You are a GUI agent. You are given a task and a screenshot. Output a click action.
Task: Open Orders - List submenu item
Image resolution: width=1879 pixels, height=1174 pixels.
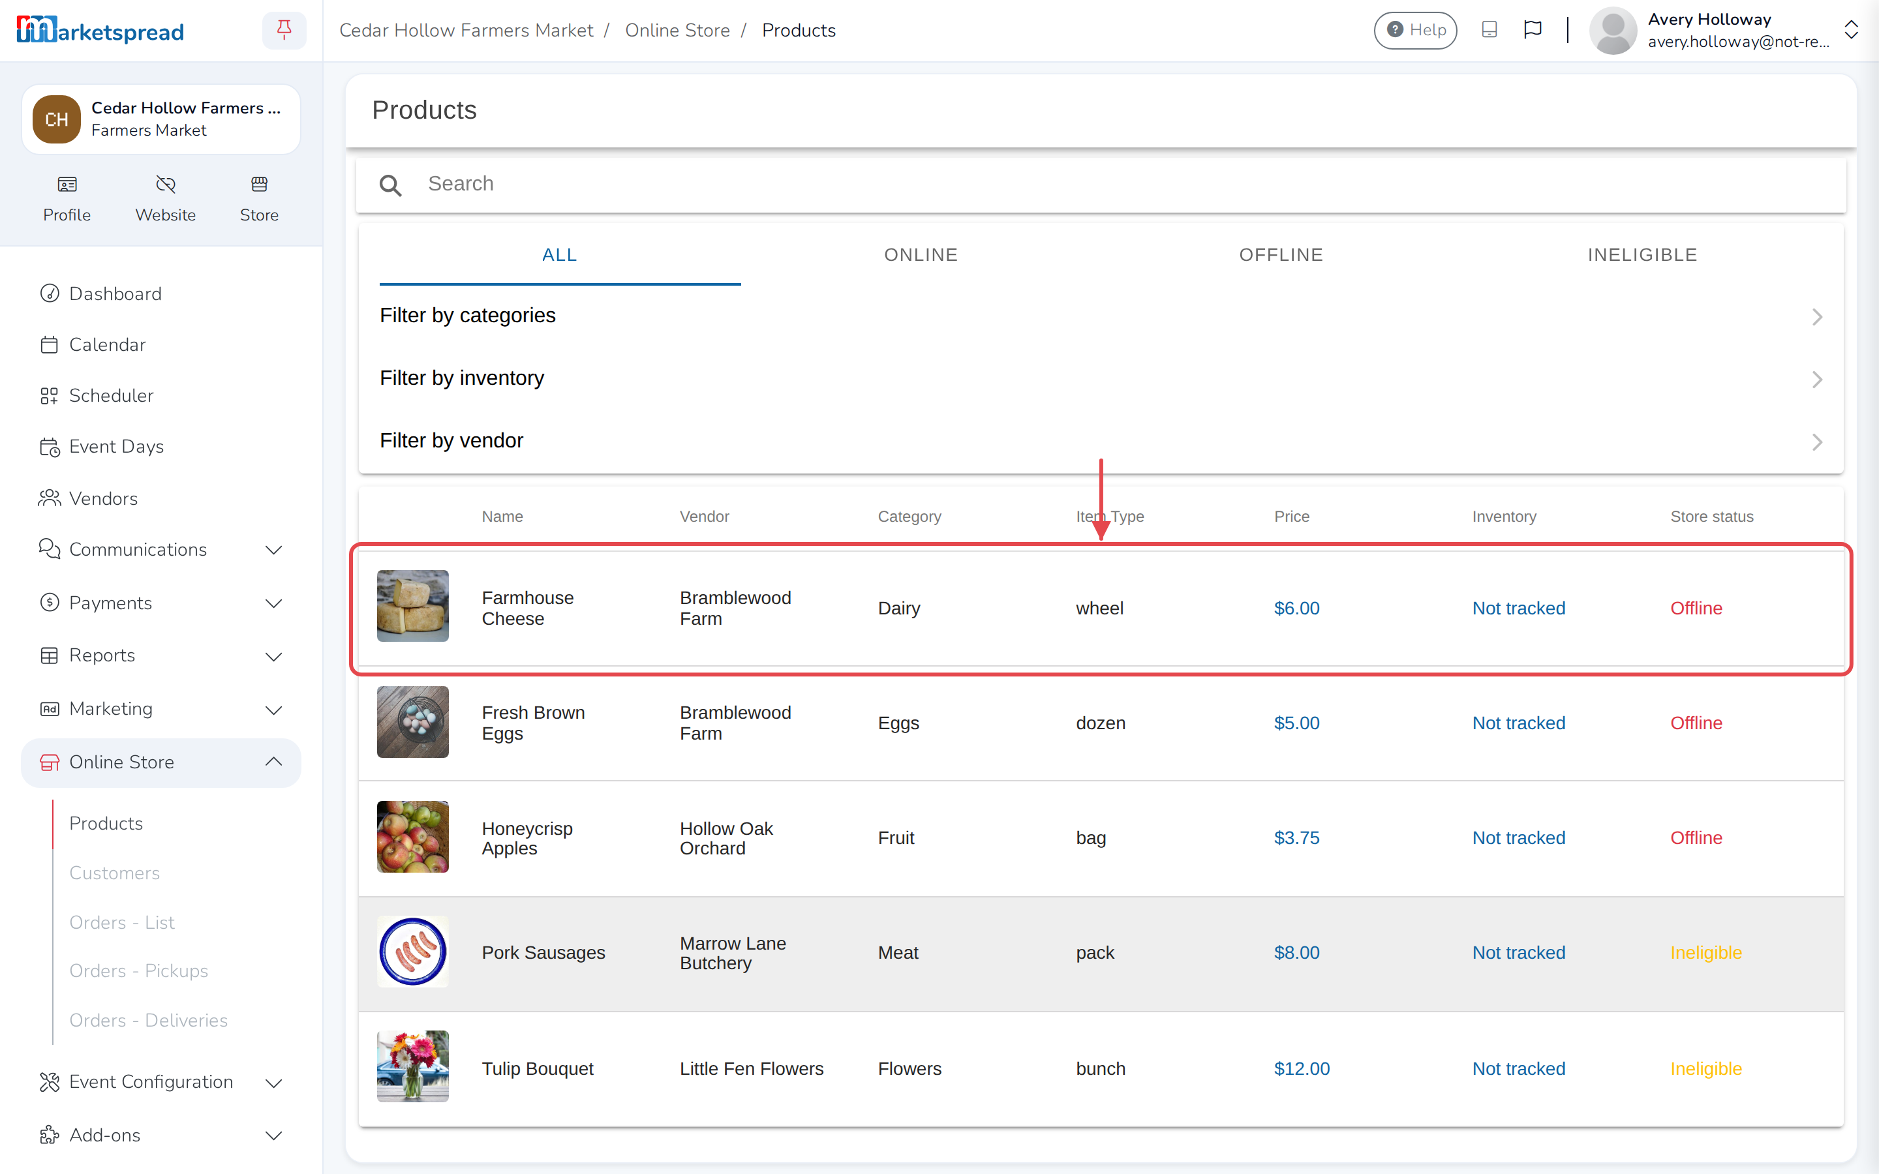(x=122, y=922)
